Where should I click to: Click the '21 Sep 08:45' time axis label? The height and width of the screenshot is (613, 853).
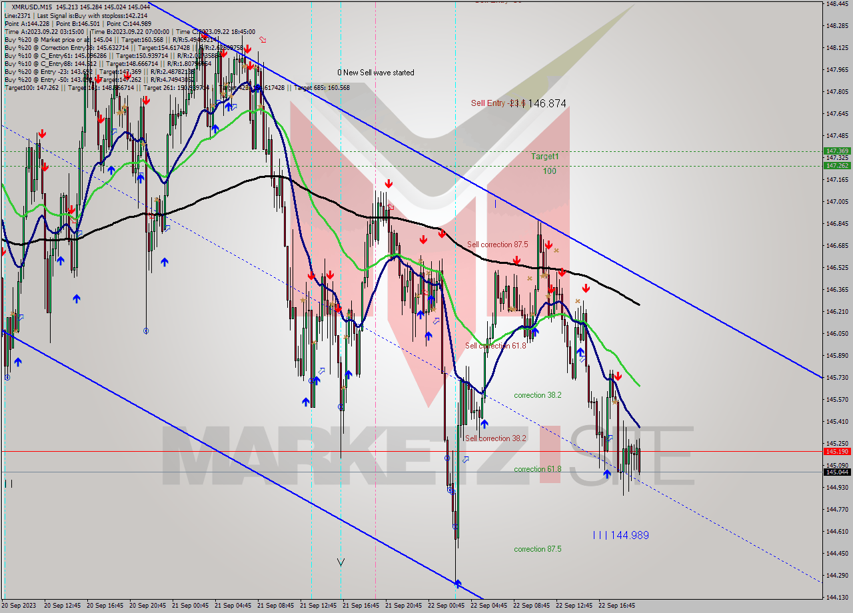275,606
